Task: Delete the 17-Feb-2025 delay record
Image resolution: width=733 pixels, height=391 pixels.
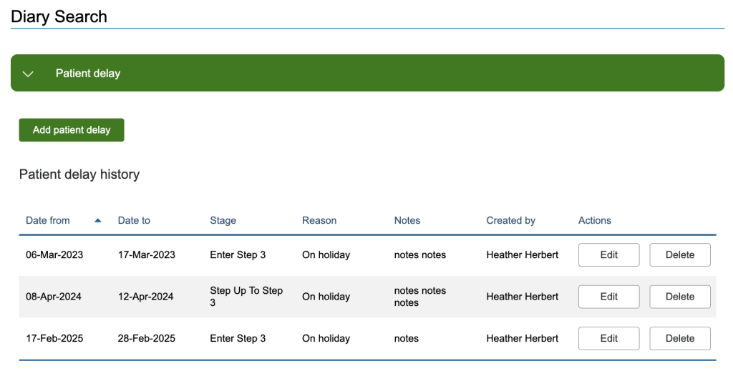Action: click(679, 338)
